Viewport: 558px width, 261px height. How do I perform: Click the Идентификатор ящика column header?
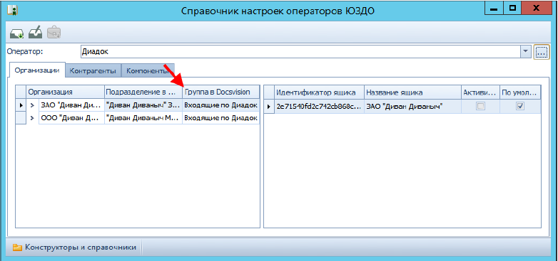319,92
